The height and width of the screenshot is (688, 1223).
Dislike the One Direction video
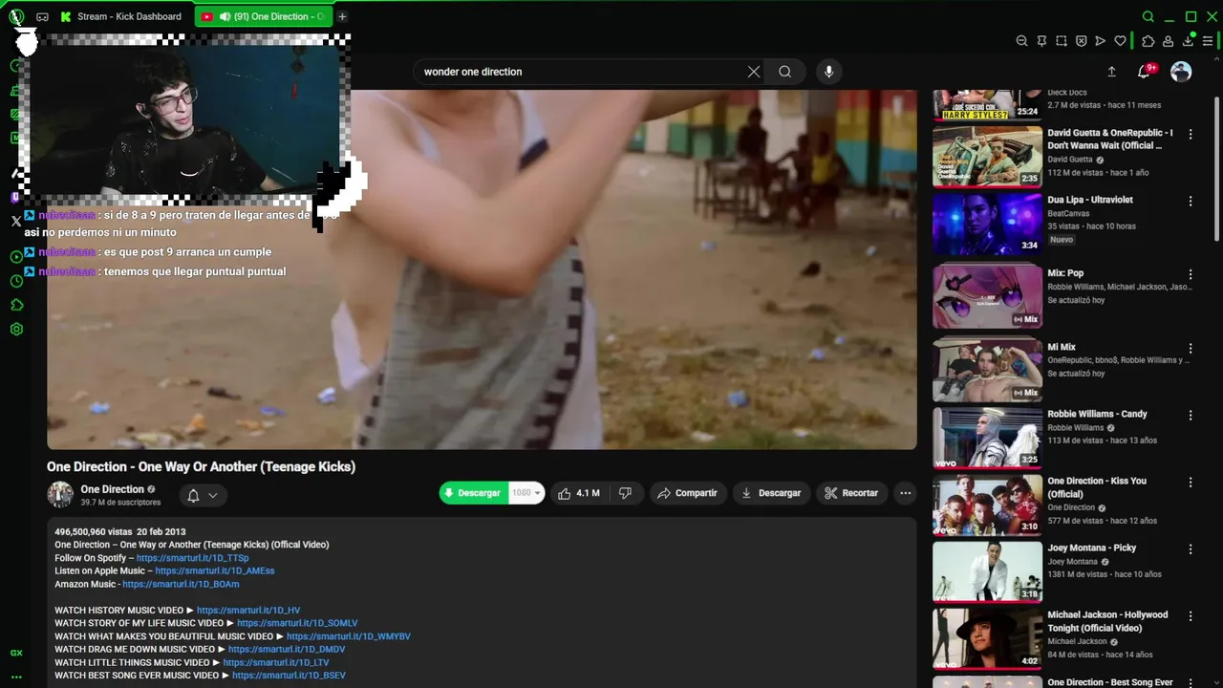[x=625, y=493]
